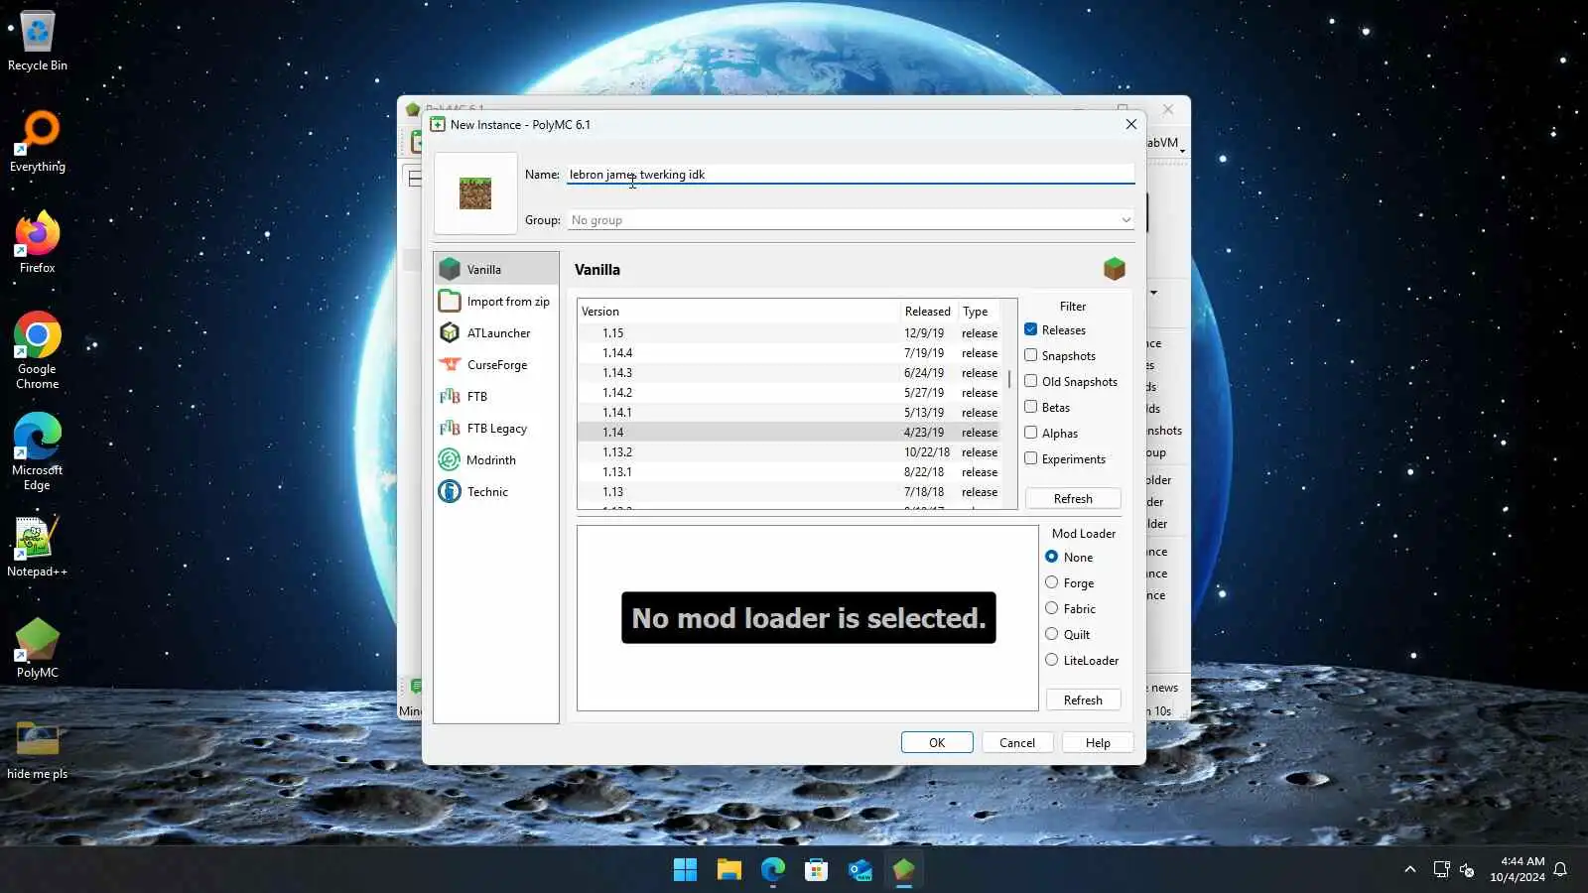Open the notifications bell in the system tray
Screen dimensions: 1588x893
(x=1560, y=870)
